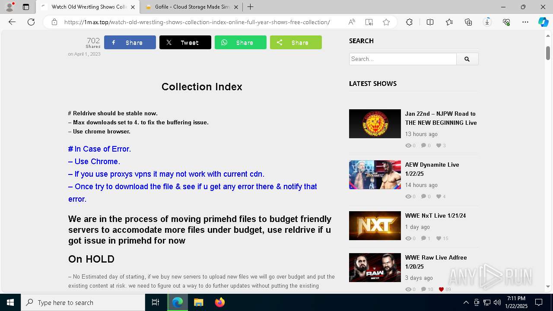
Task: Open Favorites list
Action: click(449, 22)
